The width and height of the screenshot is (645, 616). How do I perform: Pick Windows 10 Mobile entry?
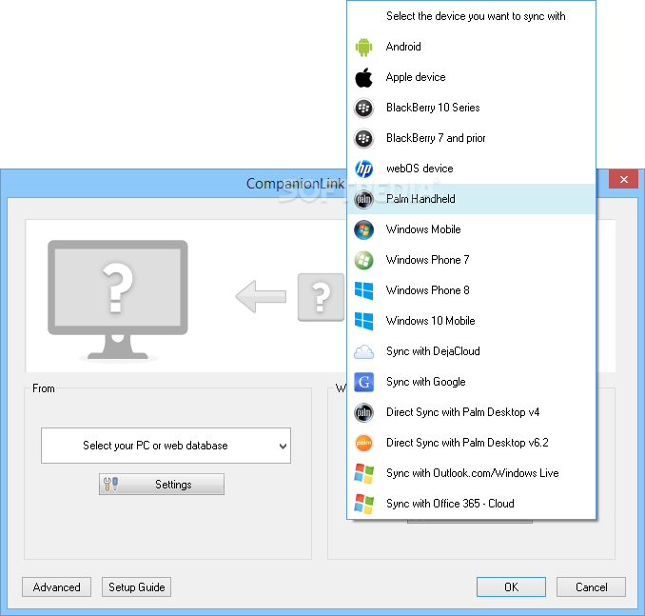pyautogui.click(x=472, y=321)
